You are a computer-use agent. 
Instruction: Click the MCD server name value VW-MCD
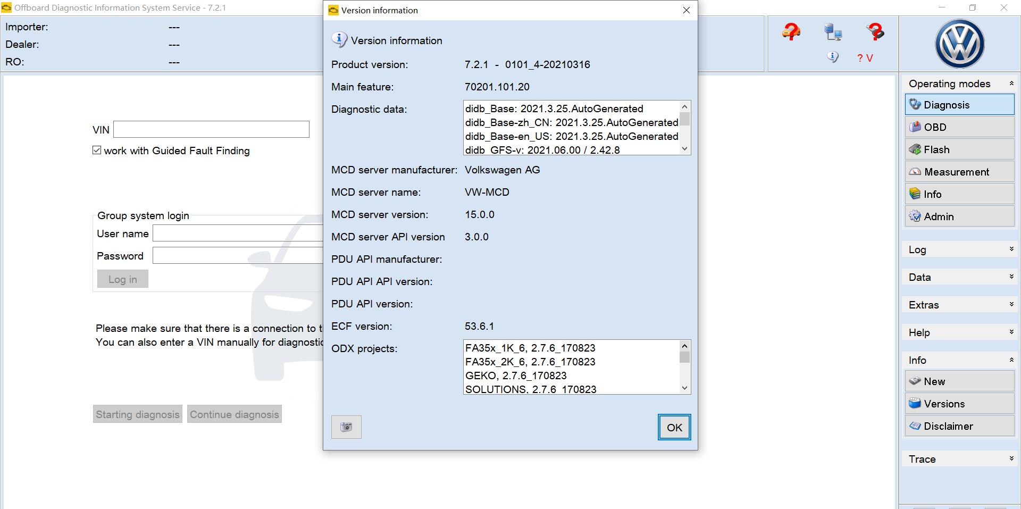click(x=487, y=192)
